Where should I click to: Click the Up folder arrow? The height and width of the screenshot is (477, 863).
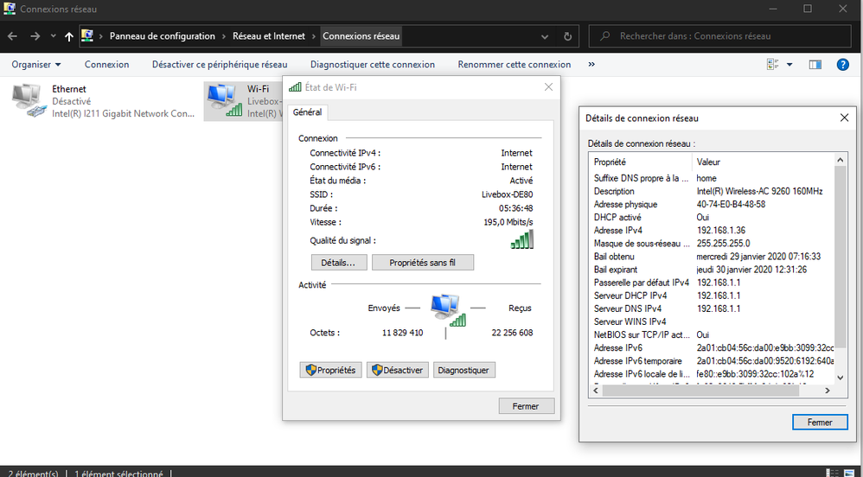coord(68,36)
